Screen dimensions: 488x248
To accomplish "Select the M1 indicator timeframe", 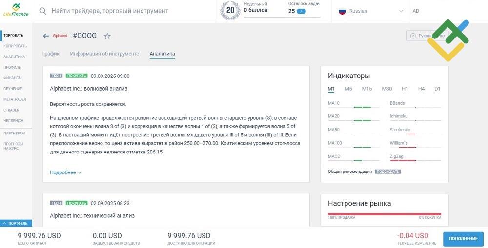I will point(331,89).
